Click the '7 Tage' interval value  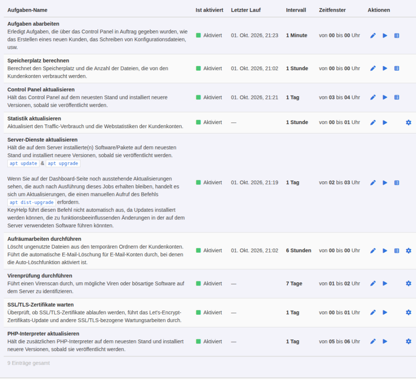tap(294, 284)
